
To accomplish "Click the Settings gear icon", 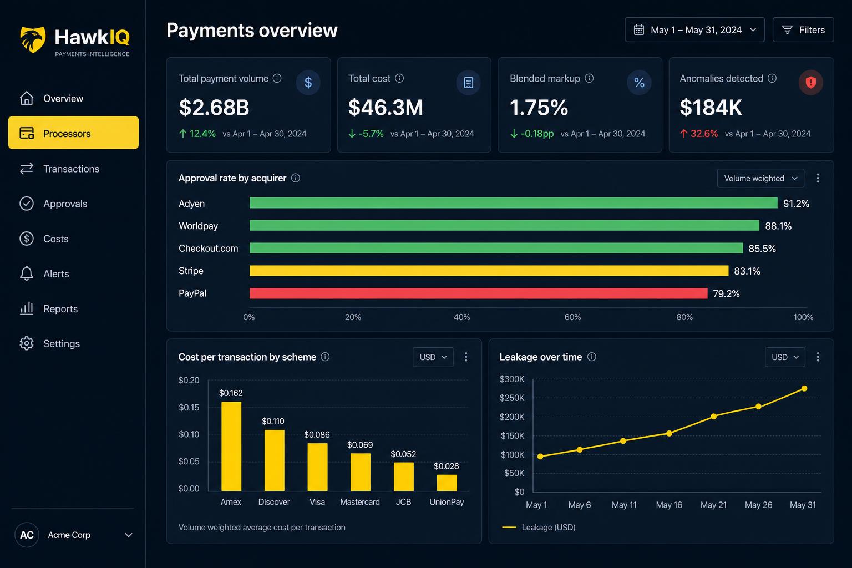I will coord(27,343).
